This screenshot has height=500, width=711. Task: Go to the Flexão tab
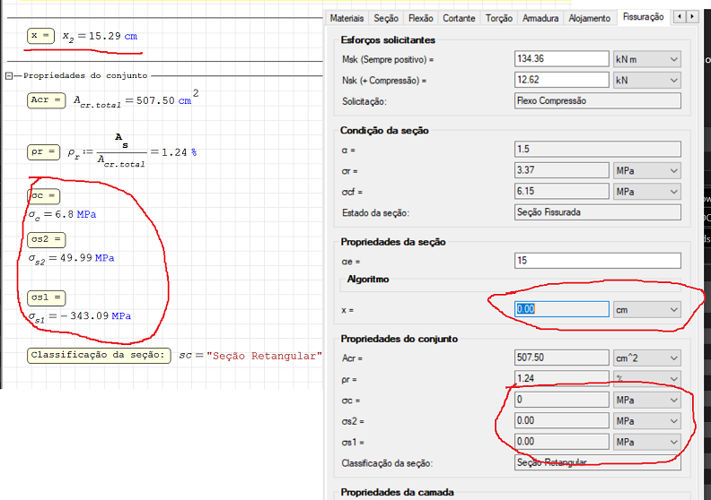coord(420,18)
